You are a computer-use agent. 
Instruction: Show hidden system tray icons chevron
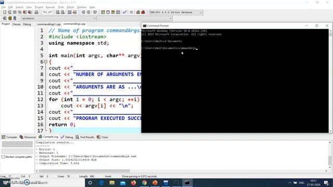[290, 183]
